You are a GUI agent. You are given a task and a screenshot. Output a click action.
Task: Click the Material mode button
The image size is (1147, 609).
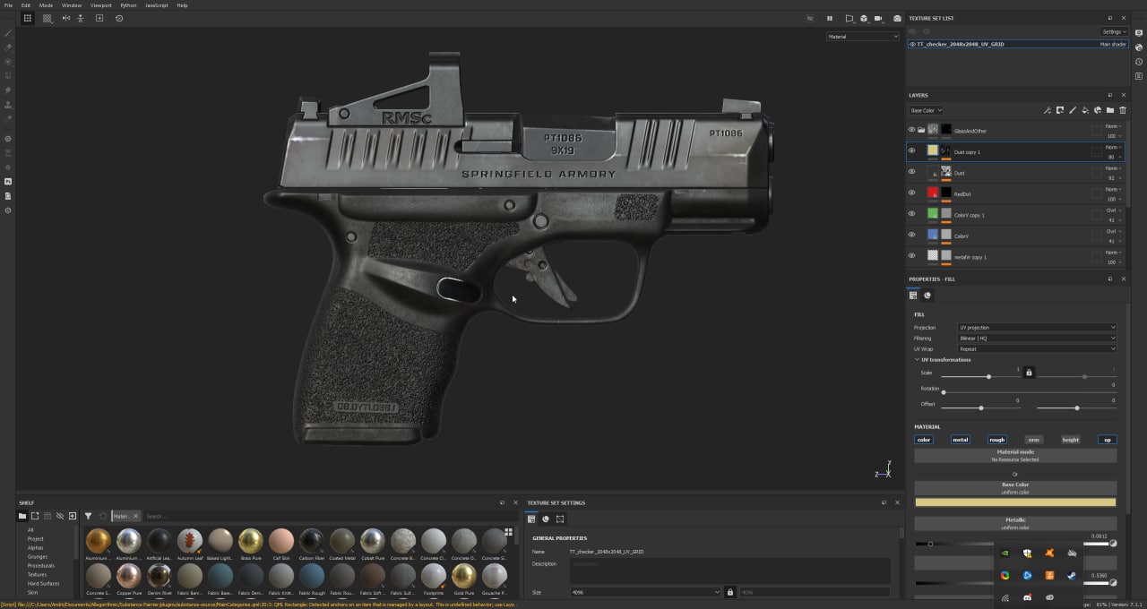click(x=1015, y=456)
